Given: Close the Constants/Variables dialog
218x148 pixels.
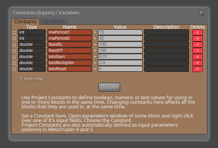Looking at the screenshot, I should [x=202, y=13].
